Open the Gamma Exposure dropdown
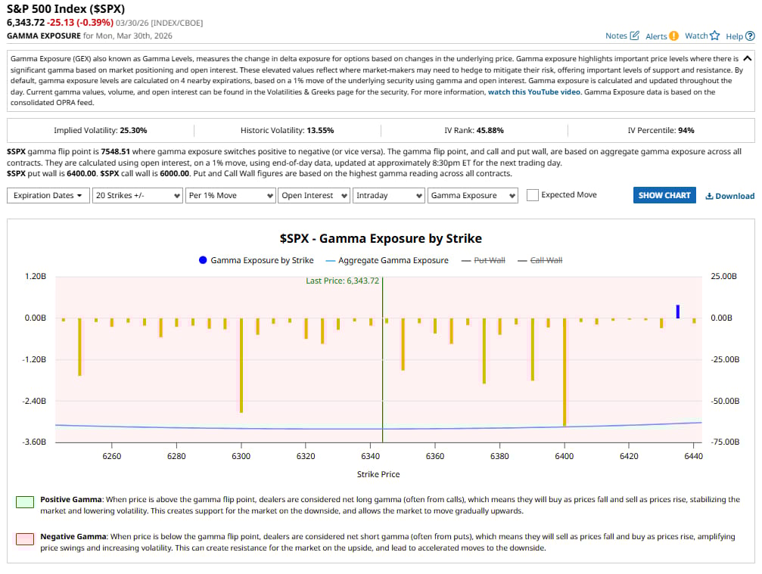Screen dimensions: 762x574 (x=473, y=195)
